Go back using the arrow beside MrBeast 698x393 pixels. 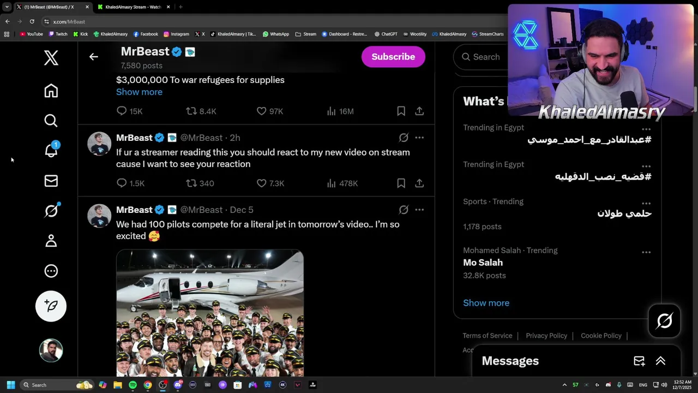(x=94, y=57)
